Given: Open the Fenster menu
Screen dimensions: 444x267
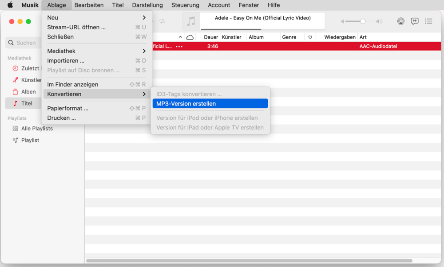Looking at the screenshot, I should point(249,5).
